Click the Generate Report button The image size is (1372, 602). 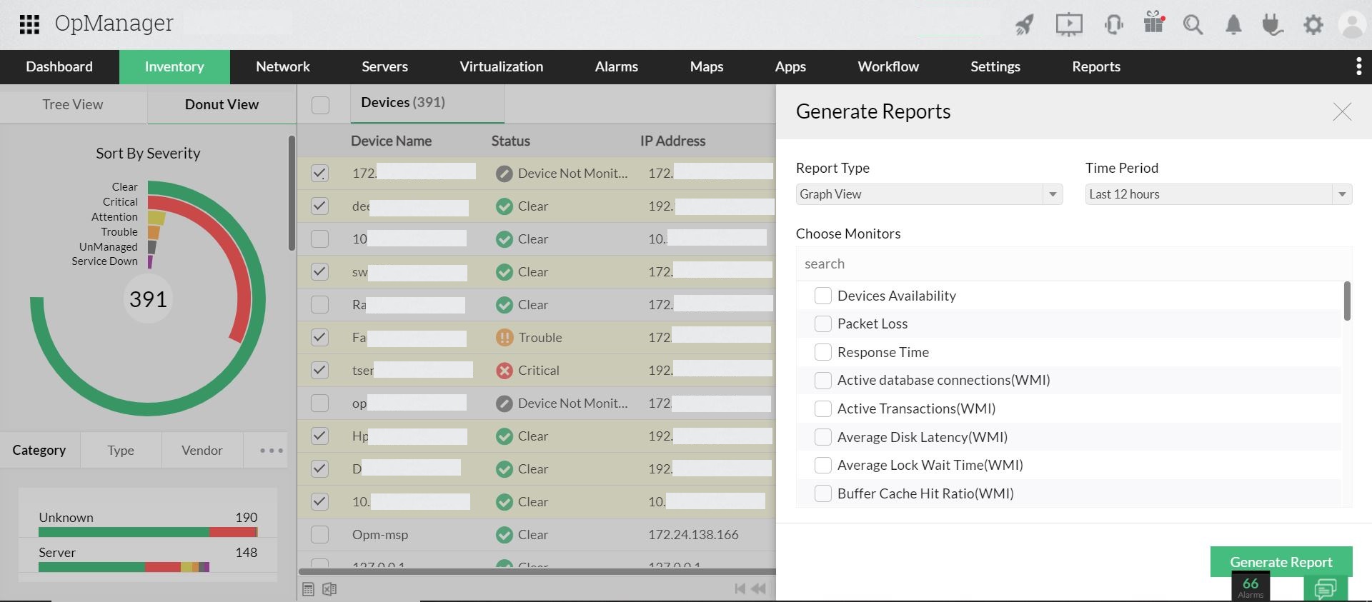coord(1281,562)
